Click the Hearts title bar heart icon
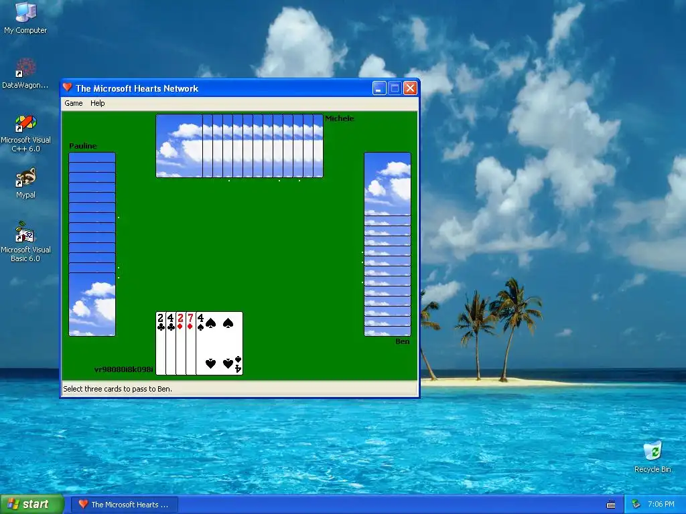 (68, 88)
